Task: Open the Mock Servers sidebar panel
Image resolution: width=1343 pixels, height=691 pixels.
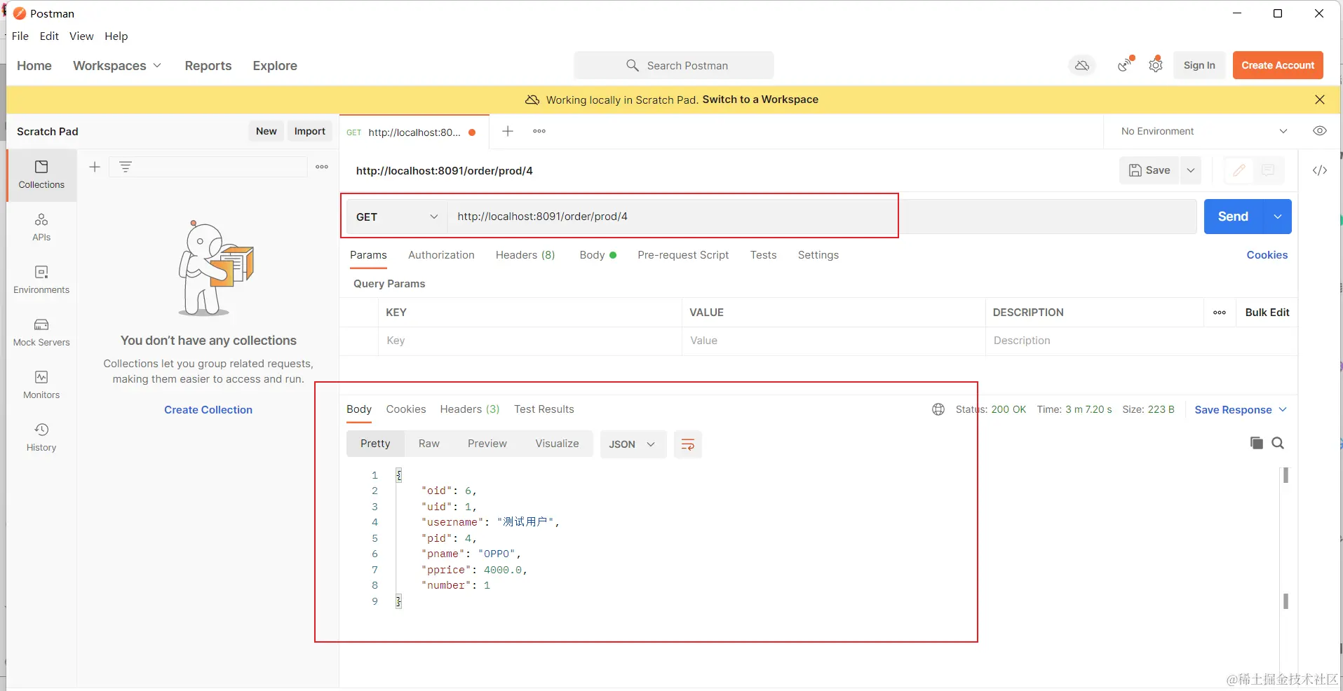Action: tap(41, 333)
